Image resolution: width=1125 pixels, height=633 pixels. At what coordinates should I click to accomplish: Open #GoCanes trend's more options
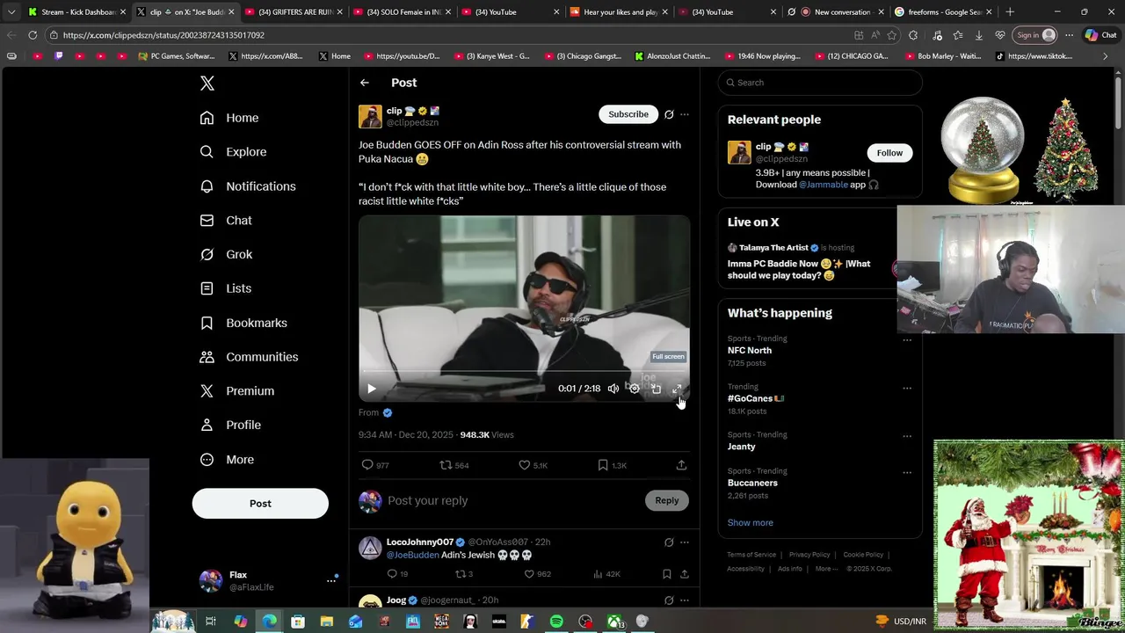pos(907,388)
